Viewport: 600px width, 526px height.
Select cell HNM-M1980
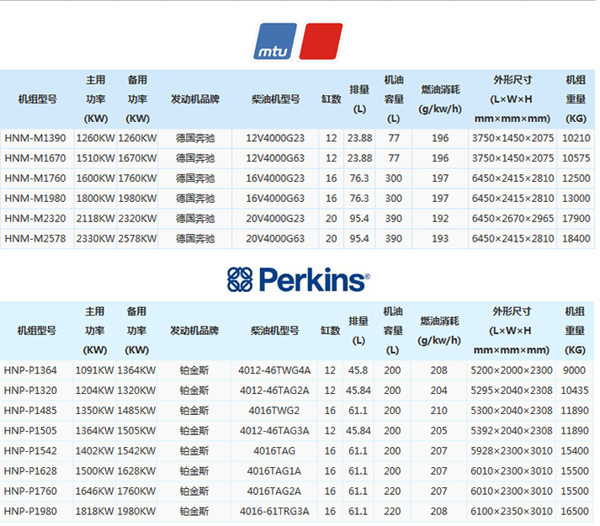(x=35, y=199)
